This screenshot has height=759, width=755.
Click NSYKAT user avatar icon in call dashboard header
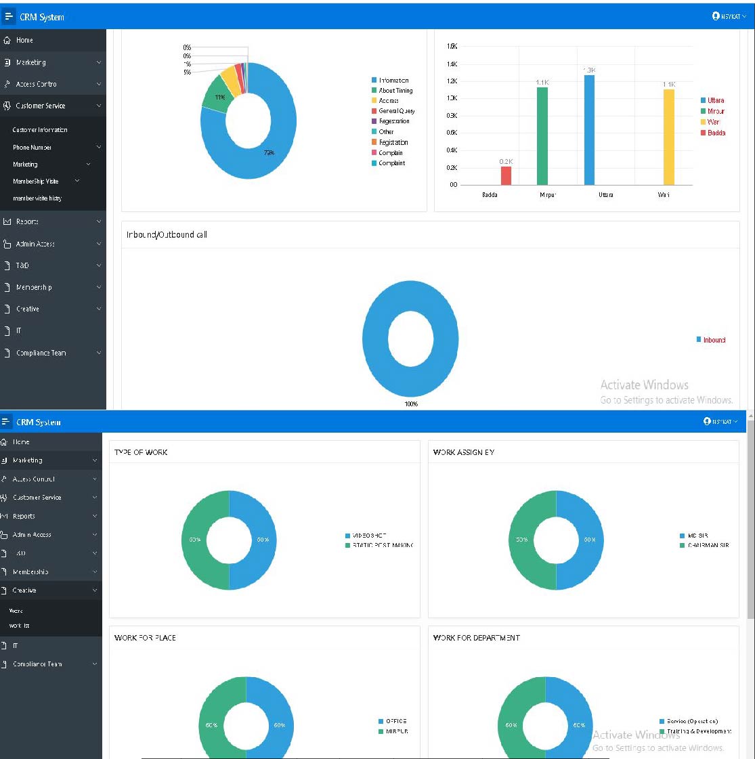716,16
